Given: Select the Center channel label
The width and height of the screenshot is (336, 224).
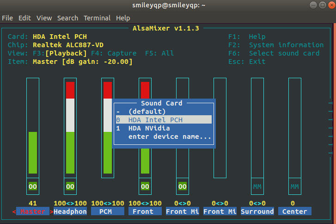Looking at the screenshot, I should 295,212.
